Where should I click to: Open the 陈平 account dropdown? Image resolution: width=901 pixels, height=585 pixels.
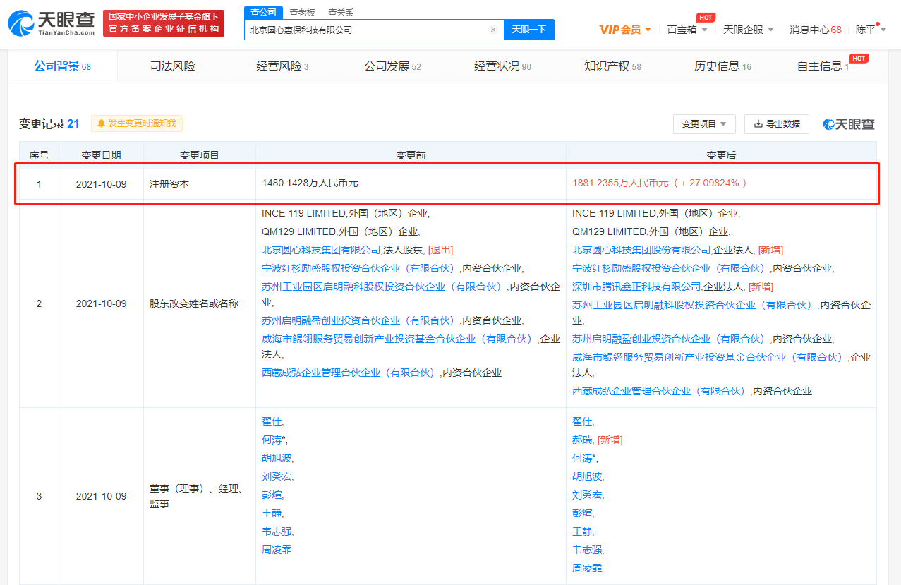coord(871,30)
